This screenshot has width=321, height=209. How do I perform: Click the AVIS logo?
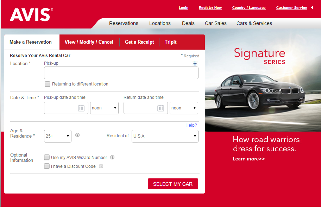[x=32, y=15]
